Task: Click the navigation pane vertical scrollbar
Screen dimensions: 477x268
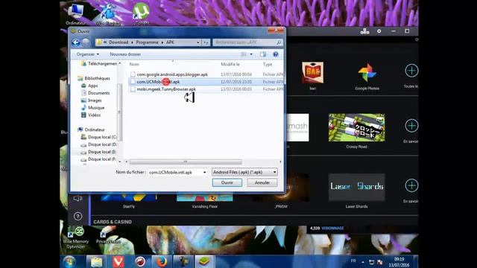Action: pos(119,112)
